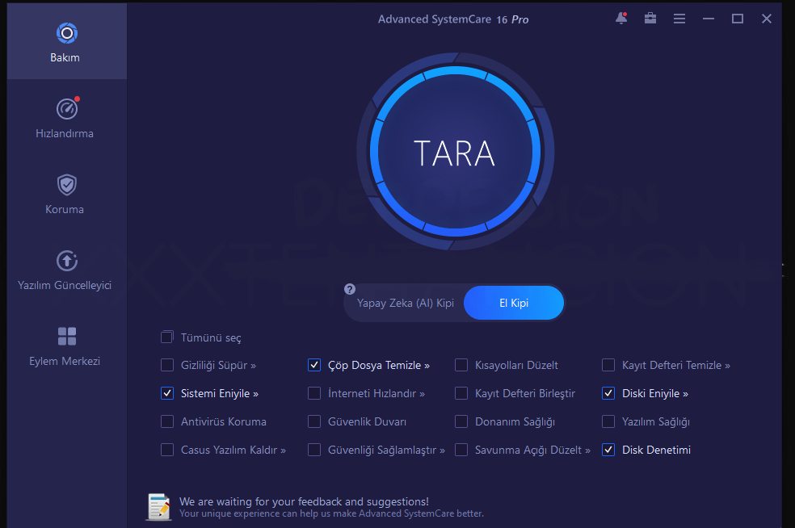The width and height of the screenshot is (795, 528).
Task: Uncheck the Sistemi Eniyile checkbox
Action: pyautogui.click(x=167, y=393)
